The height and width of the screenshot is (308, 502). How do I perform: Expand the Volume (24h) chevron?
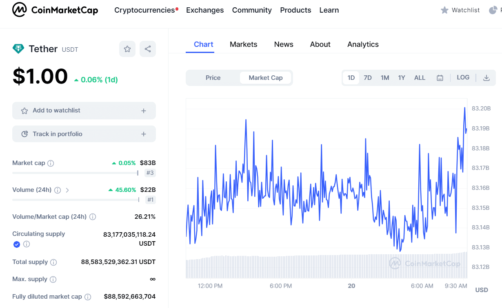[x=67, y=190]
